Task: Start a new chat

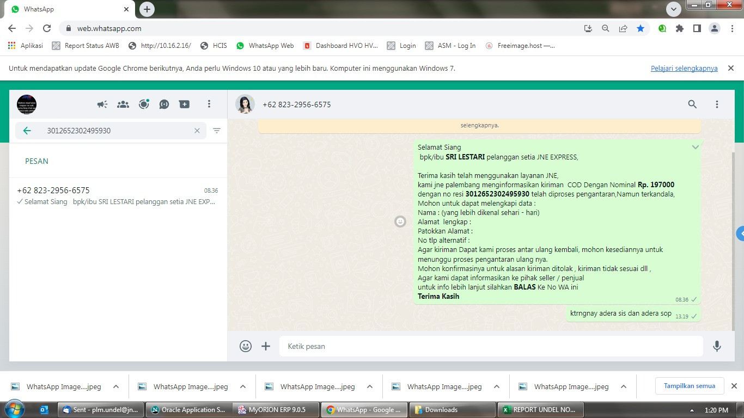Action: pyautogui.click(x=185, y=104)
